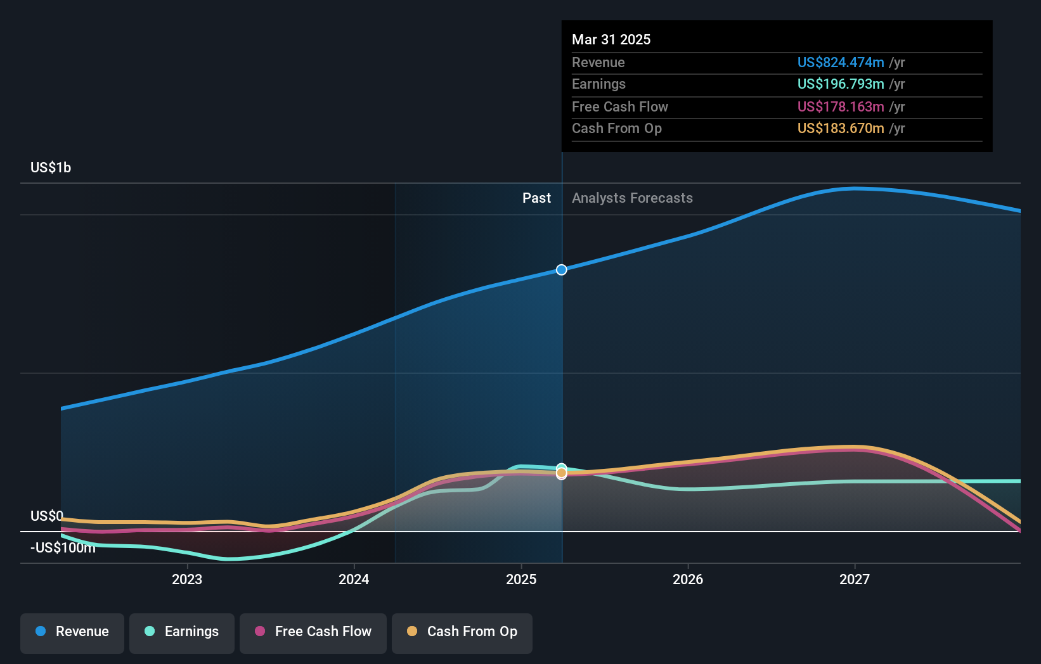This screenshot has height=664, width=1041.
Task: Toggle the Revenue legend button
Action: [72, 633]
